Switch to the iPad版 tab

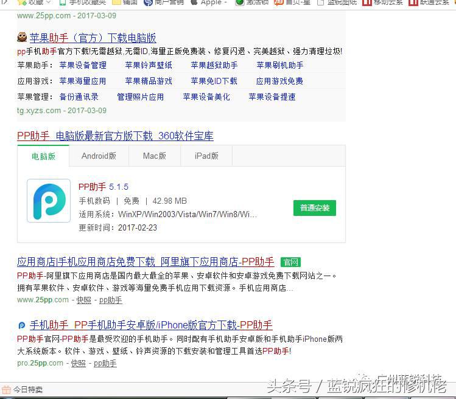pos(206,156)
